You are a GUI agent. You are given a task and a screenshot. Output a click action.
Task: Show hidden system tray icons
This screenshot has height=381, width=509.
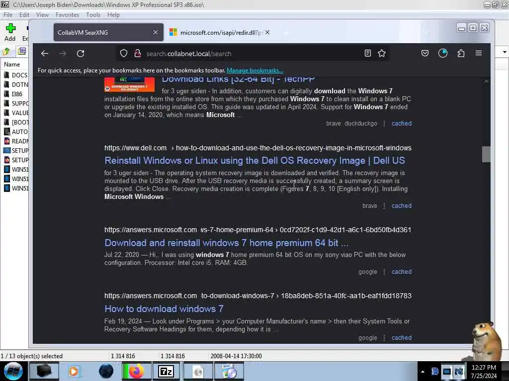tap(423, 372)
